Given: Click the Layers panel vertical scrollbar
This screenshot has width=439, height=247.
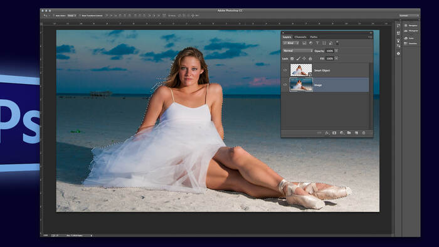Looking at the screenshot, I should pyautogui.click(x=371, y=96).
